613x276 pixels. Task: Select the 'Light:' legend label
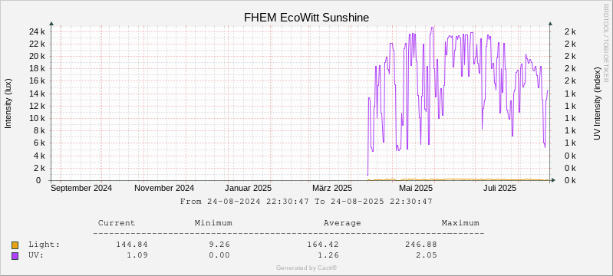click(x=44, y=245)
